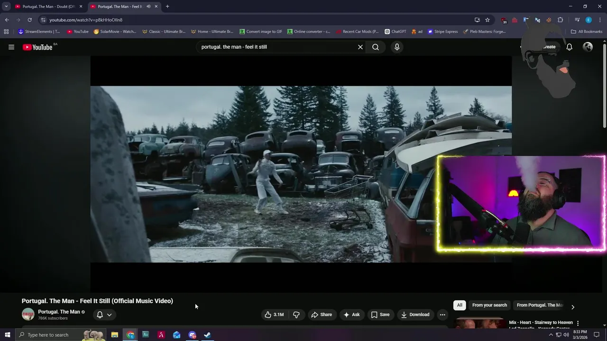Click the video player frame
Image resolution: width=607 pixels, height=341 pixels.
point(301,174)
